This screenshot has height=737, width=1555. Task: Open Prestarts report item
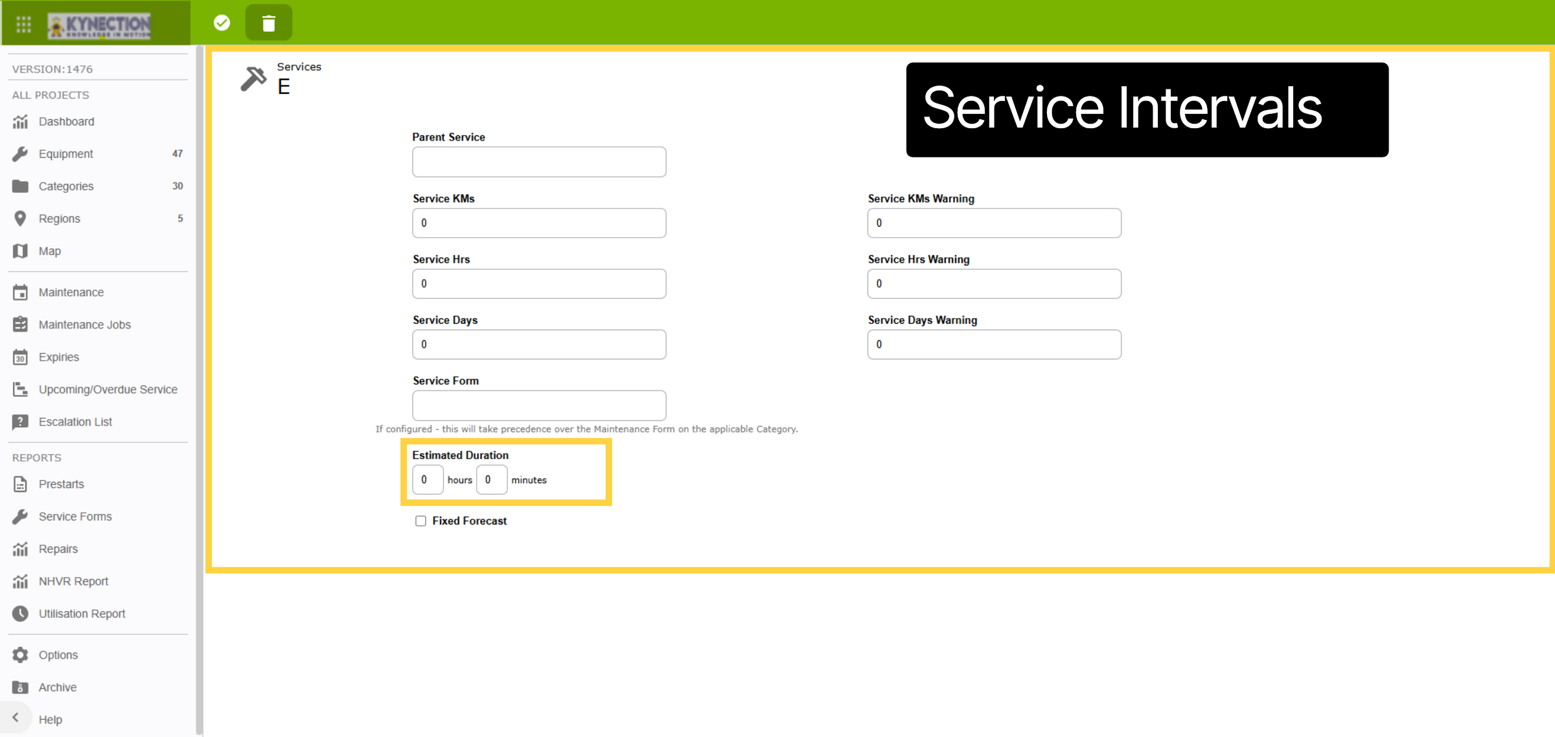[61, 484]
